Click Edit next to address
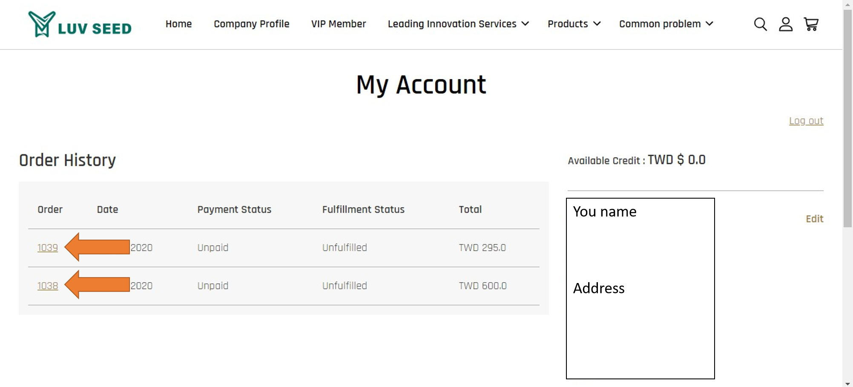This screenshot has height=387, width=853. tap(815, 219)
